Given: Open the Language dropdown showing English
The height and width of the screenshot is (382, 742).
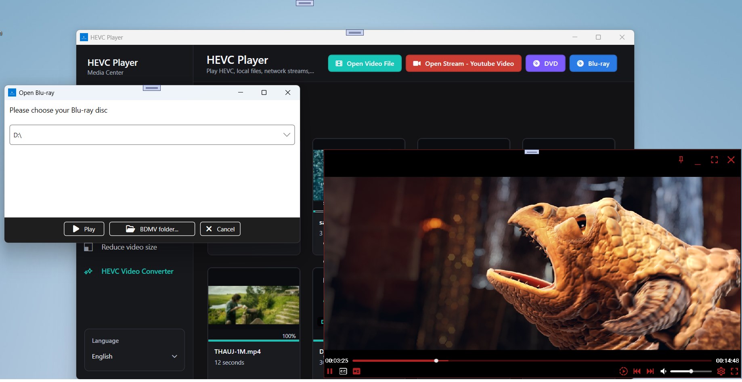Looking at the screenshot, I should pos(134,357).
